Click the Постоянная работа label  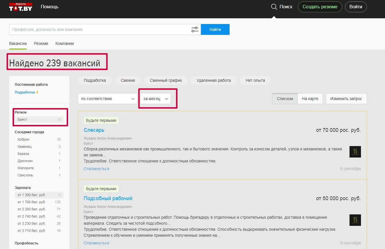(31, 85)
